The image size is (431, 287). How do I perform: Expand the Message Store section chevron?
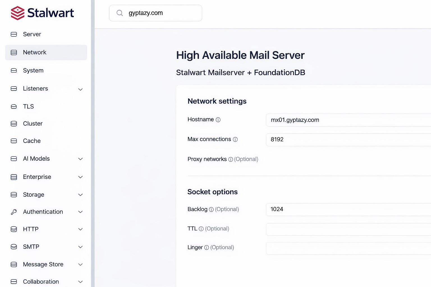click(81, 265)
